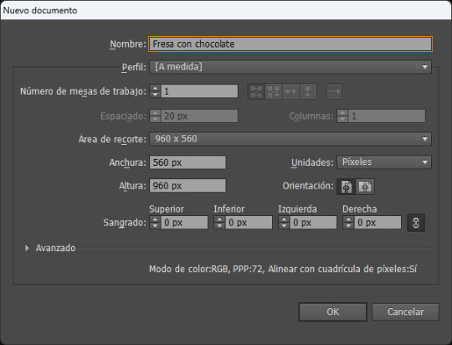Select landscape orientation icon

coord(365,187)
